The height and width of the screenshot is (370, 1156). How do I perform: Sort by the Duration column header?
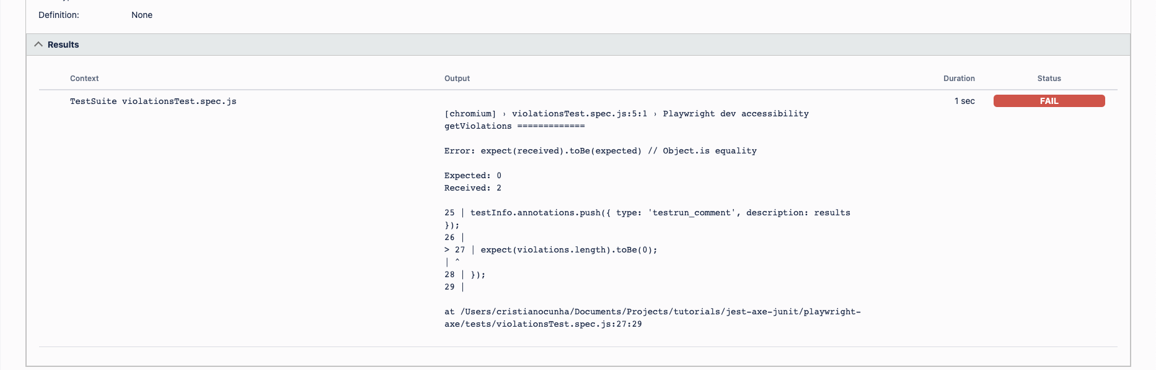(x=959, y=79)
